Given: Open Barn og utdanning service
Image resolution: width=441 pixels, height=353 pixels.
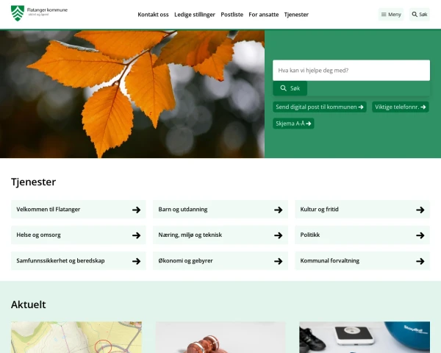Looking at the screenshot, I should coord(220,210).
